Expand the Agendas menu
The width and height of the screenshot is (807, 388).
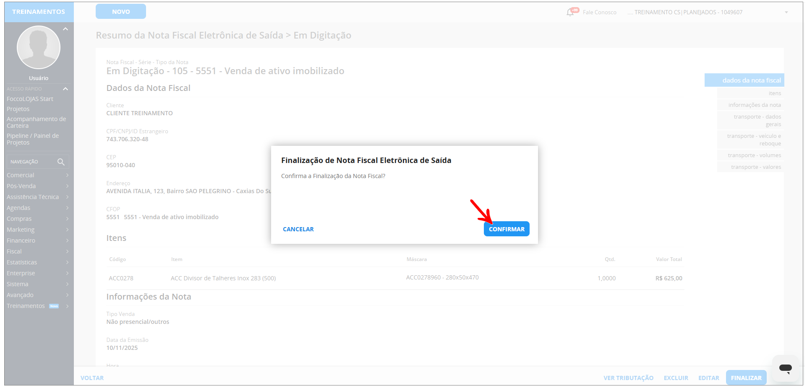pyautogui.click(x=38, y=208)
